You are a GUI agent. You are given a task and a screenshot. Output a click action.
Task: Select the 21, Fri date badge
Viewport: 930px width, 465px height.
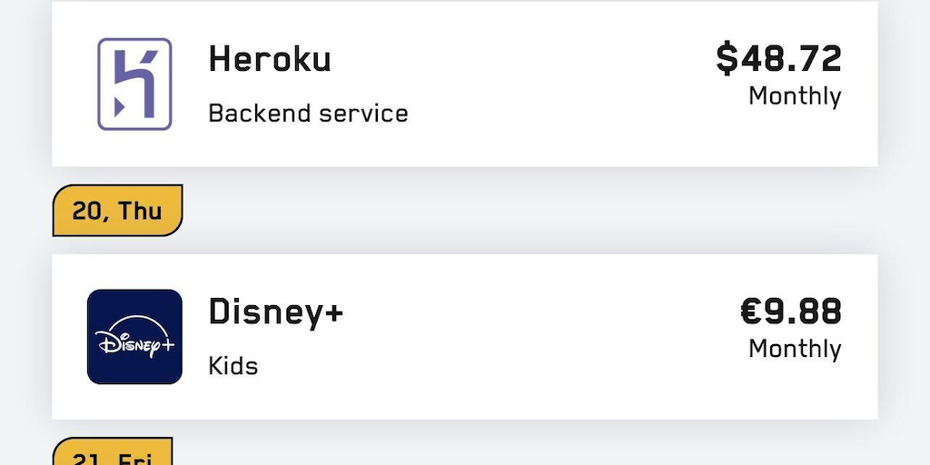[113, 454]
